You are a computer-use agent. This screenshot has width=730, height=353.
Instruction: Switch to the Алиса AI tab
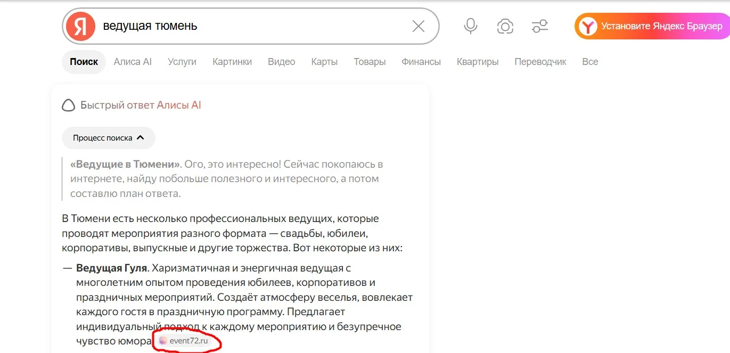pos(133,62)
